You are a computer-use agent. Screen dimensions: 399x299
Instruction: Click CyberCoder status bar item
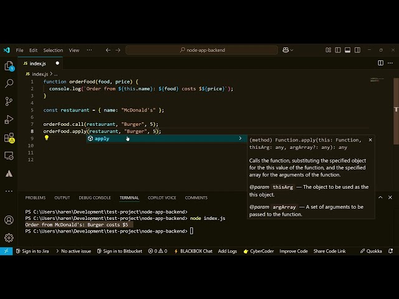click(x=259, y=251)
